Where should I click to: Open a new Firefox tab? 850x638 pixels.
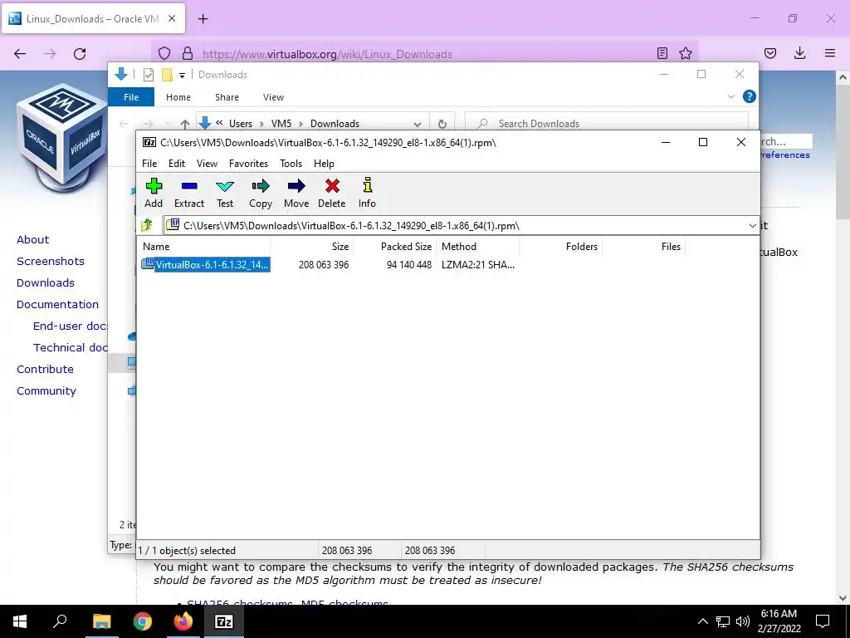coord(203,19)
